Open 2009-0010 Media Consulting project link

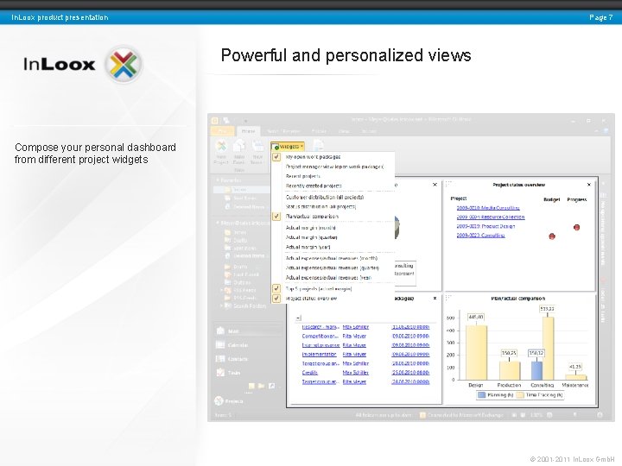(x=488, y=208)
